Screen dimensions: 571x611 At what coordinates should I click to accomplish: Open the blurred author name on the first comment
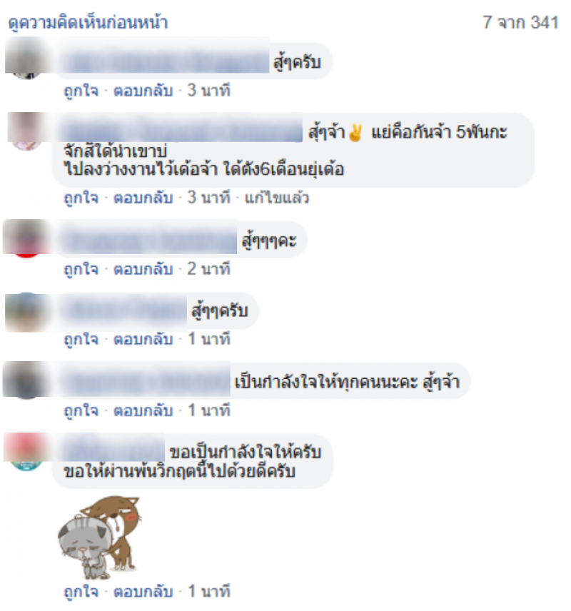point(166,62)
